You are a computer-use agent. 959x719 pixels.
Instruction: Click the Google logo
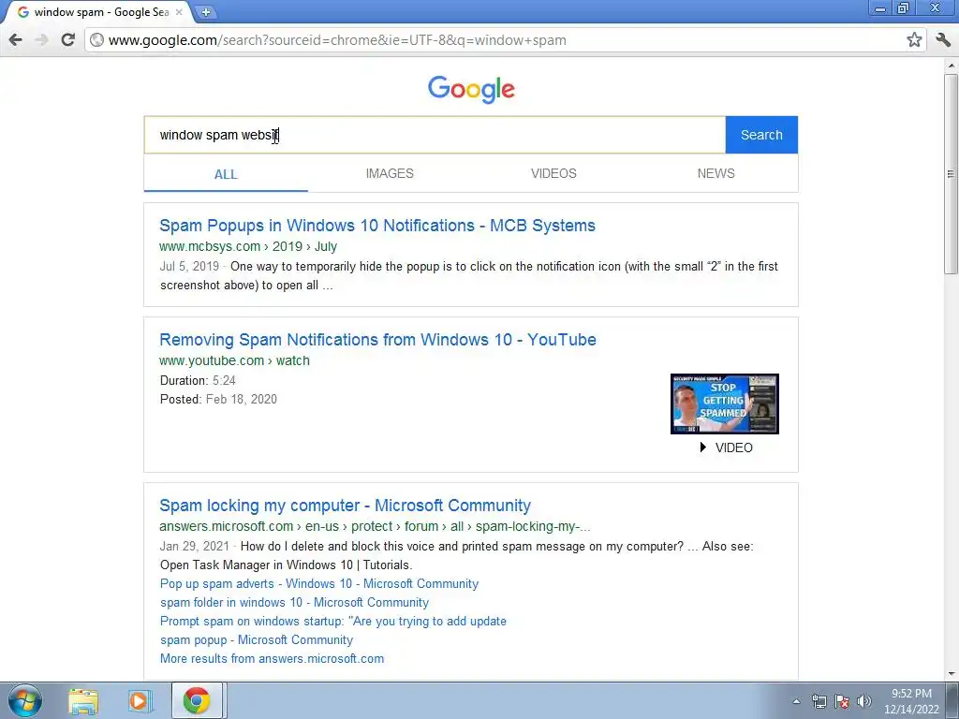[x=471, y=89]
